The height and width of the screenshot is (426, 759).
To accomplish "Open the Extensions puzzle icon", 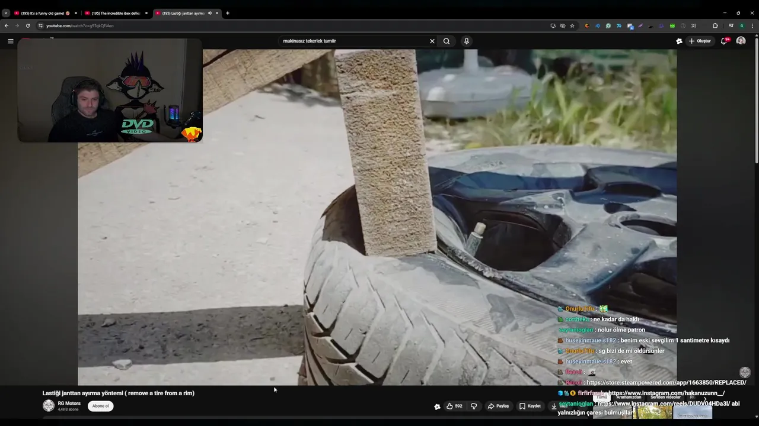I will click(715, 25).
